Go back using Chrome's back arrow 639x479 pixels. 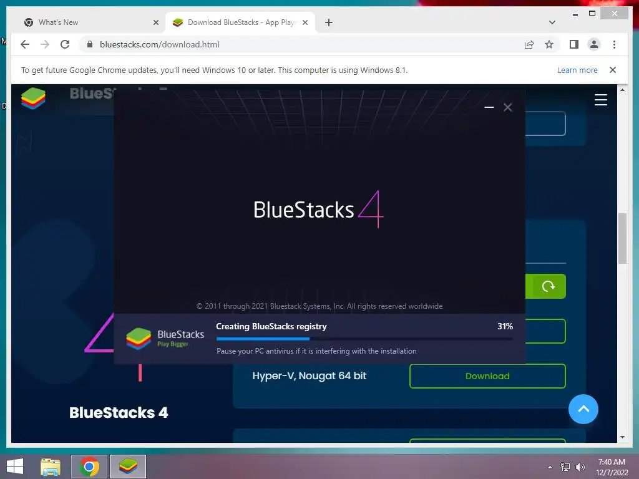click(x=25, y=44)
